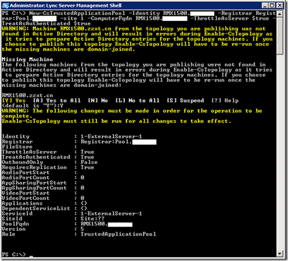Click the 'OutboundOnly' property label

[23, 162]
